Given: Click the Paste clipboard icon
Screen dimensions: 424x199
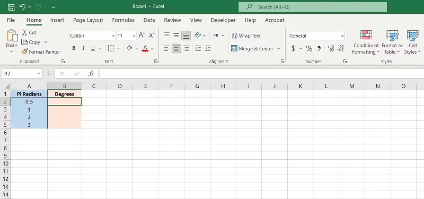Looking at the screenshot, I should click(x=12, y=36).
